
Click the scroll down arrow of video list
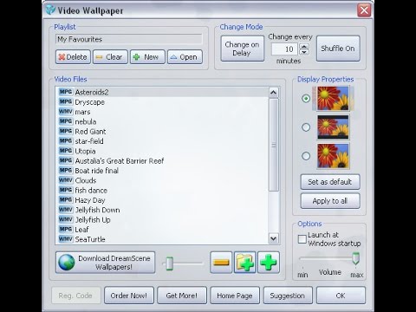(273, 238)
